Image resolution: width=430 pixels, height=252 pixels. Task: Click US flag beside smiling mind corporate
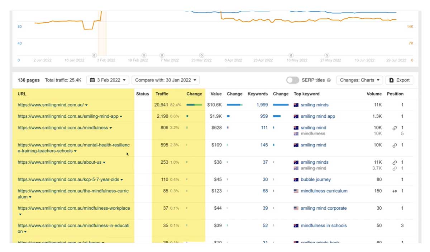tap(296, 209)
